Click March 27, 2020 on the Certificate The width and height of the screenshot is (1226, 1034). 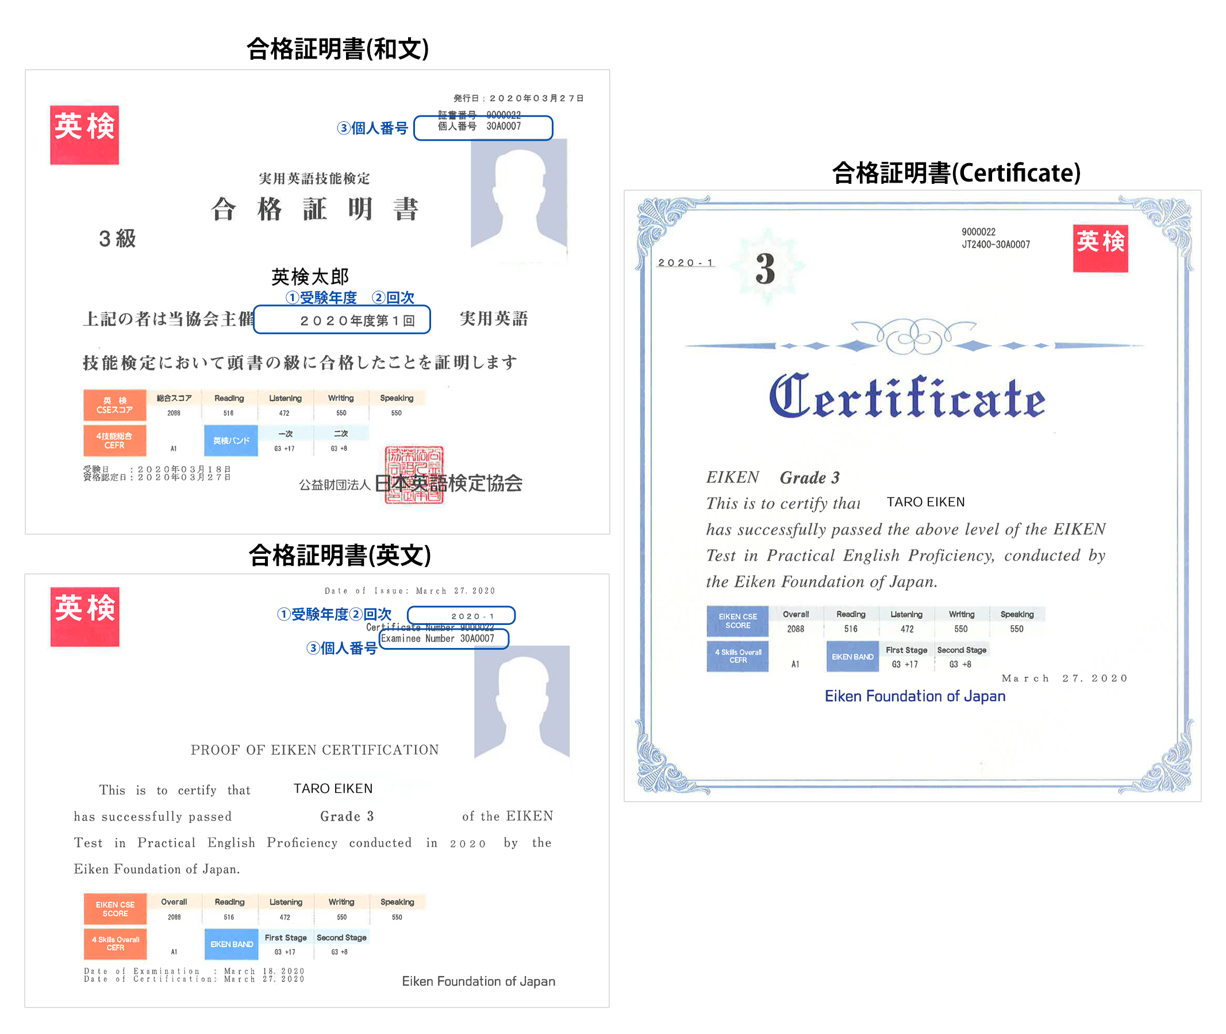click(1064, 678)
